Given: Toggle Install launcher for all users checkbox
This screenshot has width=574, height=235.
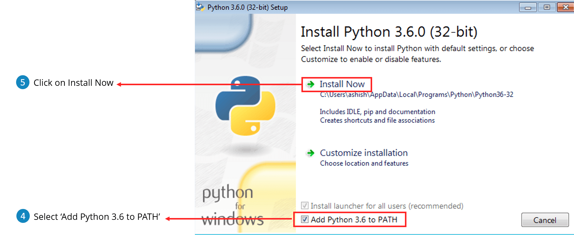Looking at the screenshot, I should [305, 206].
